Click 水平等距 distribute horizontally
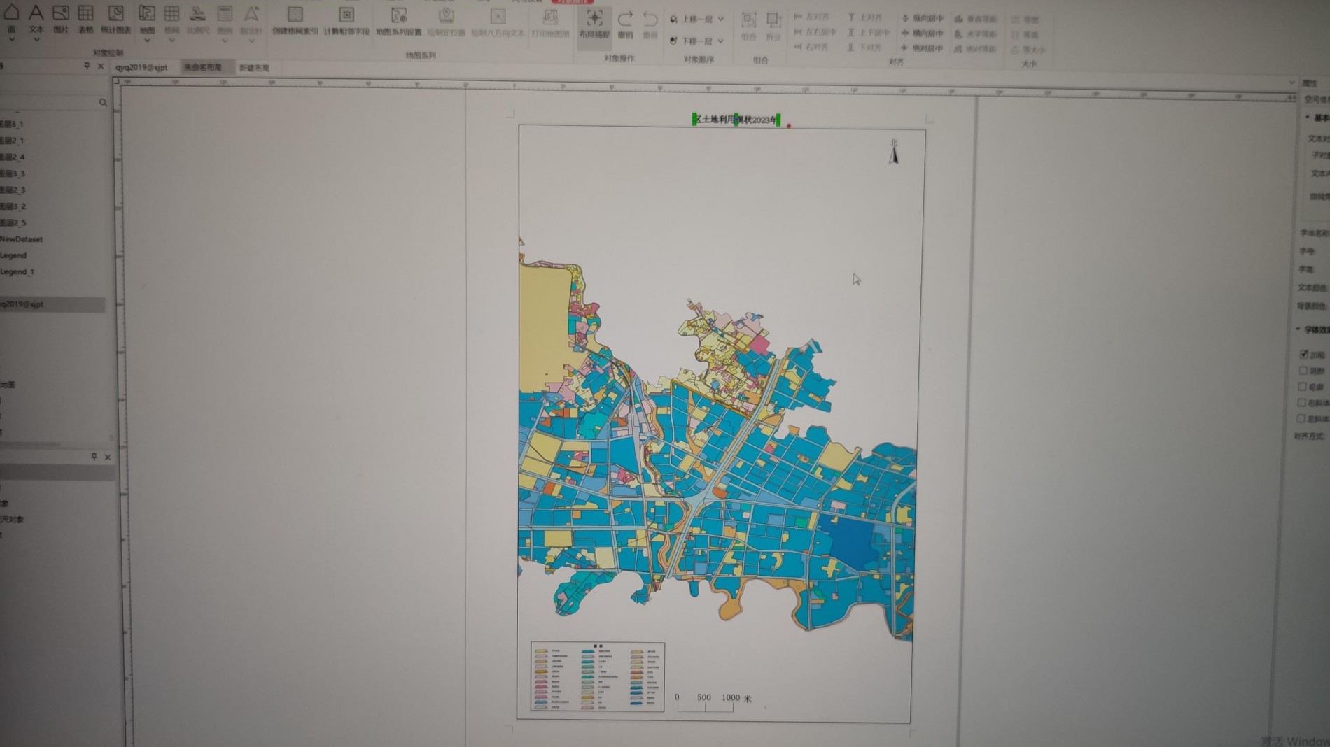This screenshot has width=1330, height=747. point(975,34)
